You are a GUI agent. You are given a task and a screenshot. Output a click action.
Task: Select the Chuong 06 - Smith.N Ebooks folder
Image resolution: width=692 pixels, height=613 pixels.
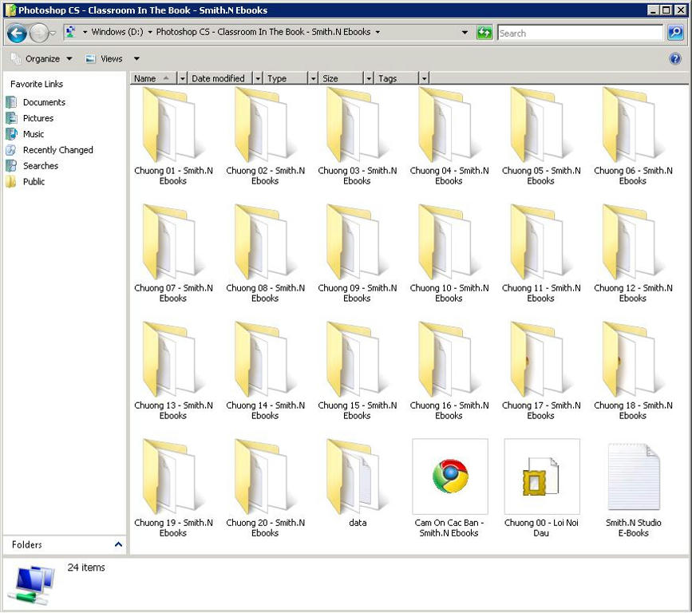[633, 136]
